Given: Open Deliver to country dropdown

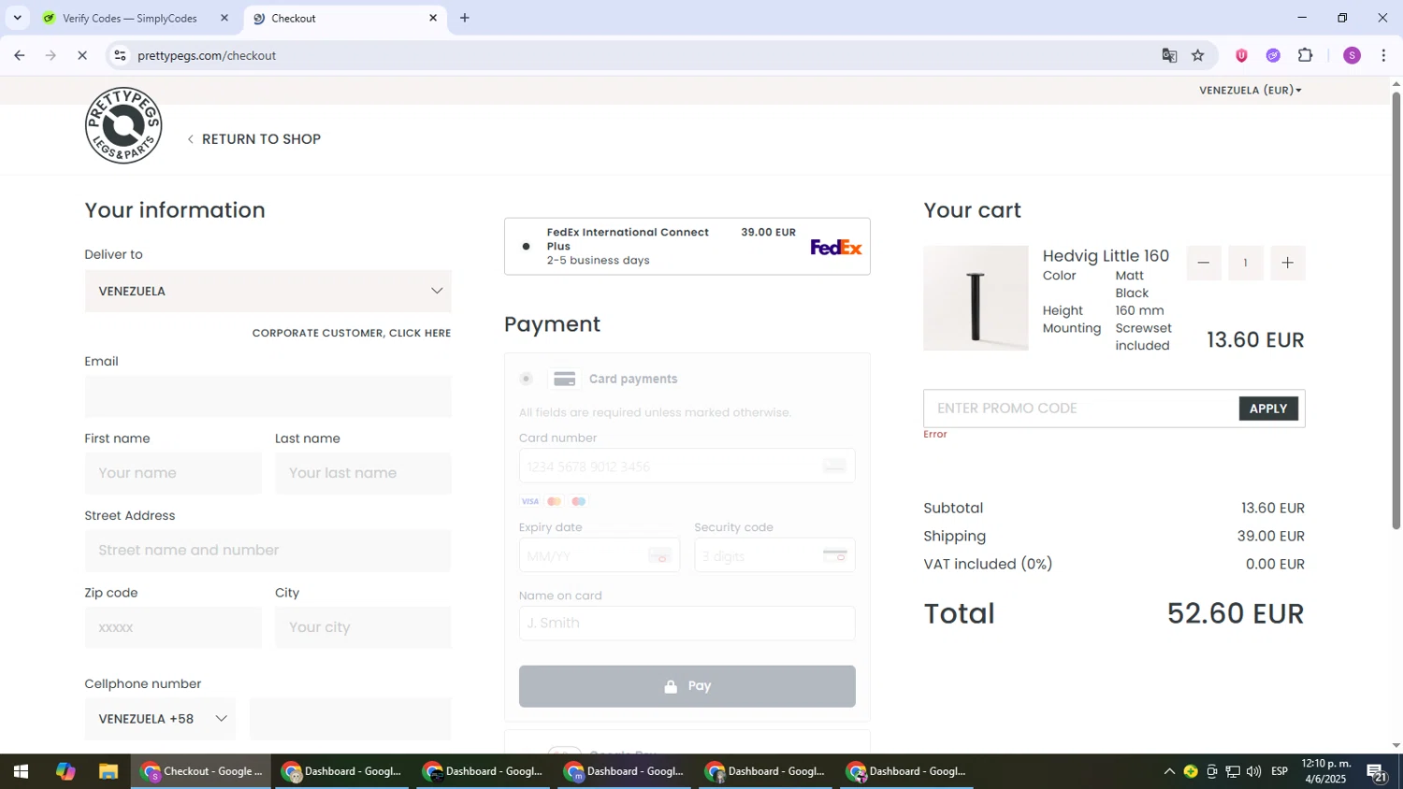Looking at the screenshot, I should click(268, 291).
